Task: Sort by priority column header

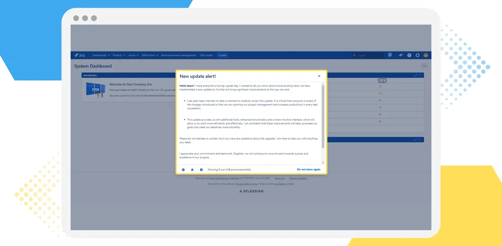Action: [382, 80]
